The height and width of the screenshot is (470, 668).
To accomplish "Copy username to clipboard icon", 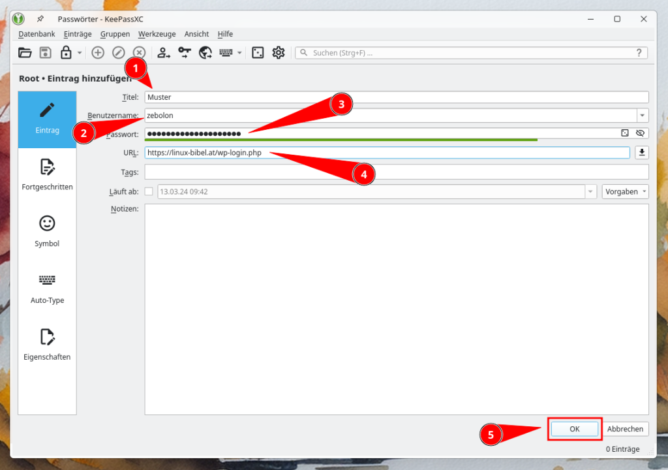I will (x=164, y=53).
